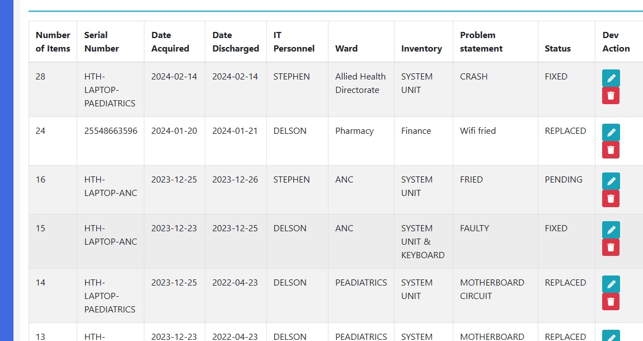Delete the MOTHERBOARD CIRCUIT record numbered 14
Screen dimensions: 643x341
[x=611, y=302]
